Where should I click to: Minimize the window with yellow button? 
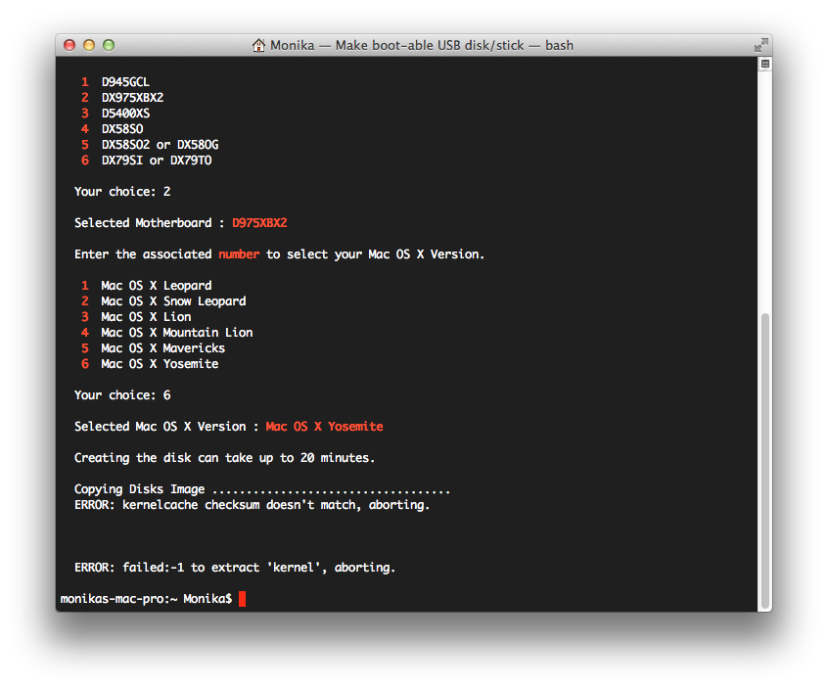click(89, 45)
